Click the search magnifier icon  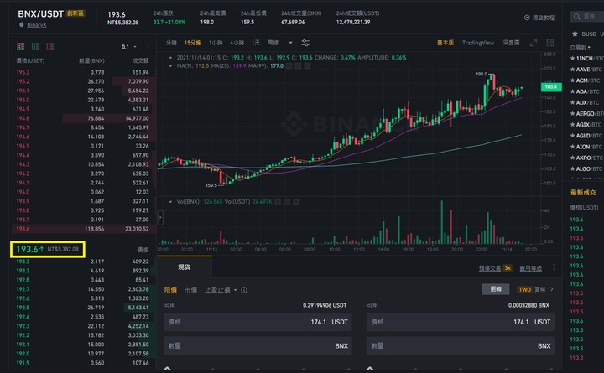(x=576, y=17)
